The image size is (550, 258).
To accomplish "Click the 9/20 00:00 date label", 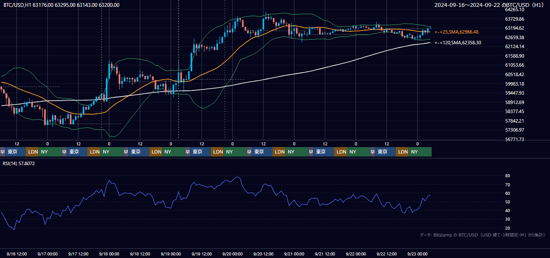I will [233, 254].
